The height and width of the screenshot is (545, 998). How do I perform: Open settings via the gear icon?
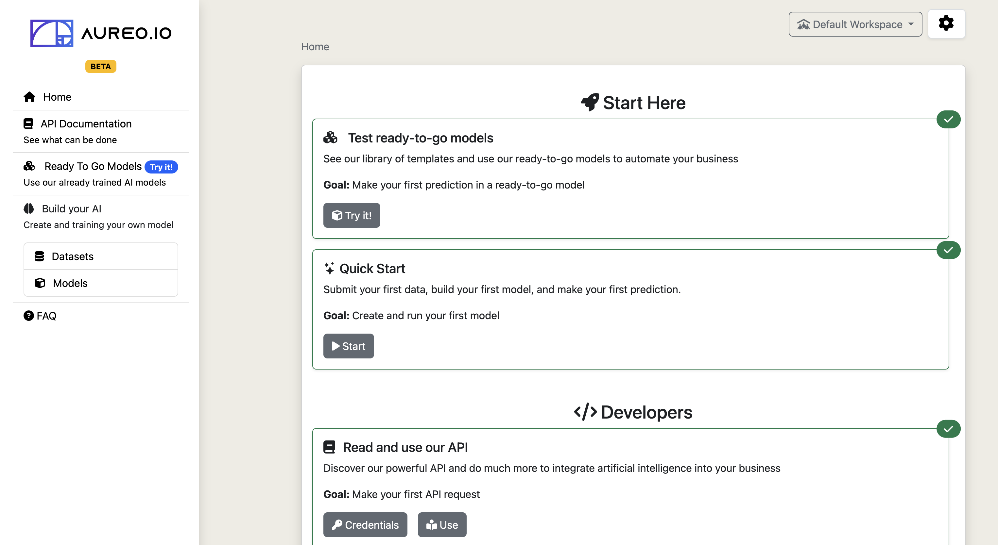946,24
